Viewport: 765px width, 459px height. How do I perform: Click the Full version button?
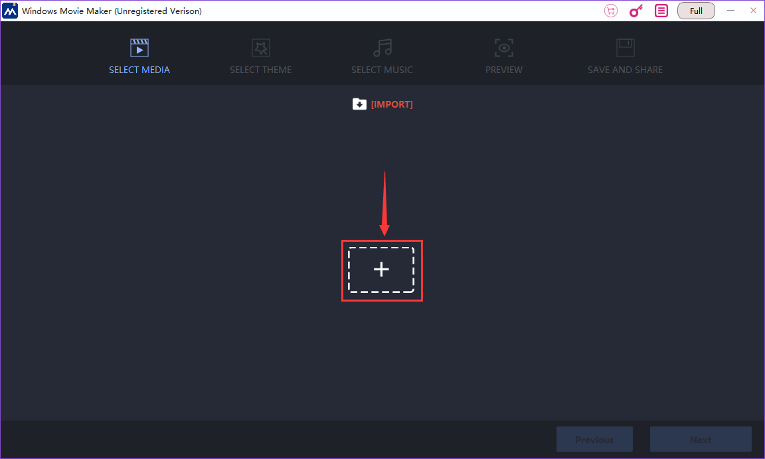(x=696, y=11)
